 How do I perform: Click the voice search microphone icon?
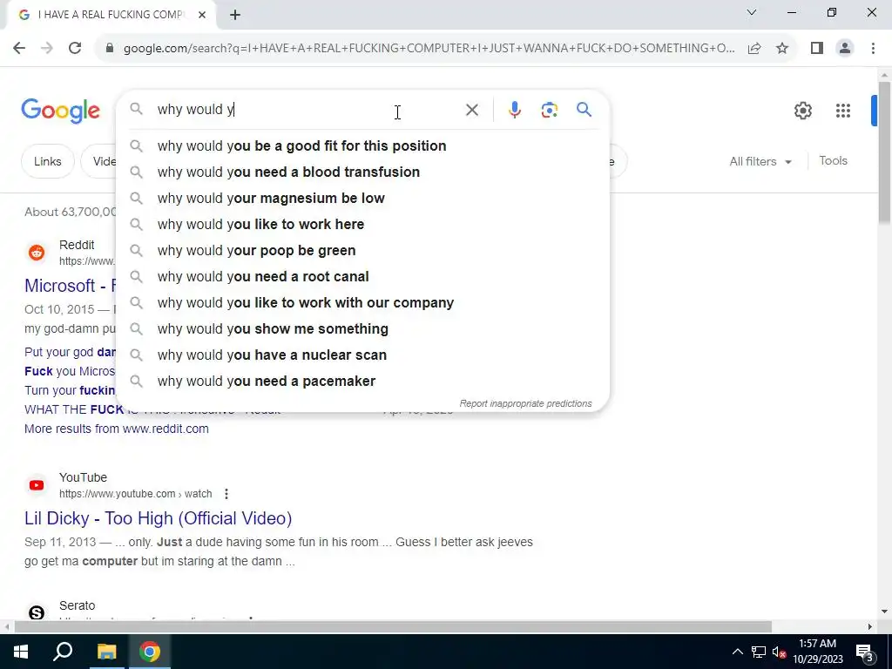coord(514,109)
